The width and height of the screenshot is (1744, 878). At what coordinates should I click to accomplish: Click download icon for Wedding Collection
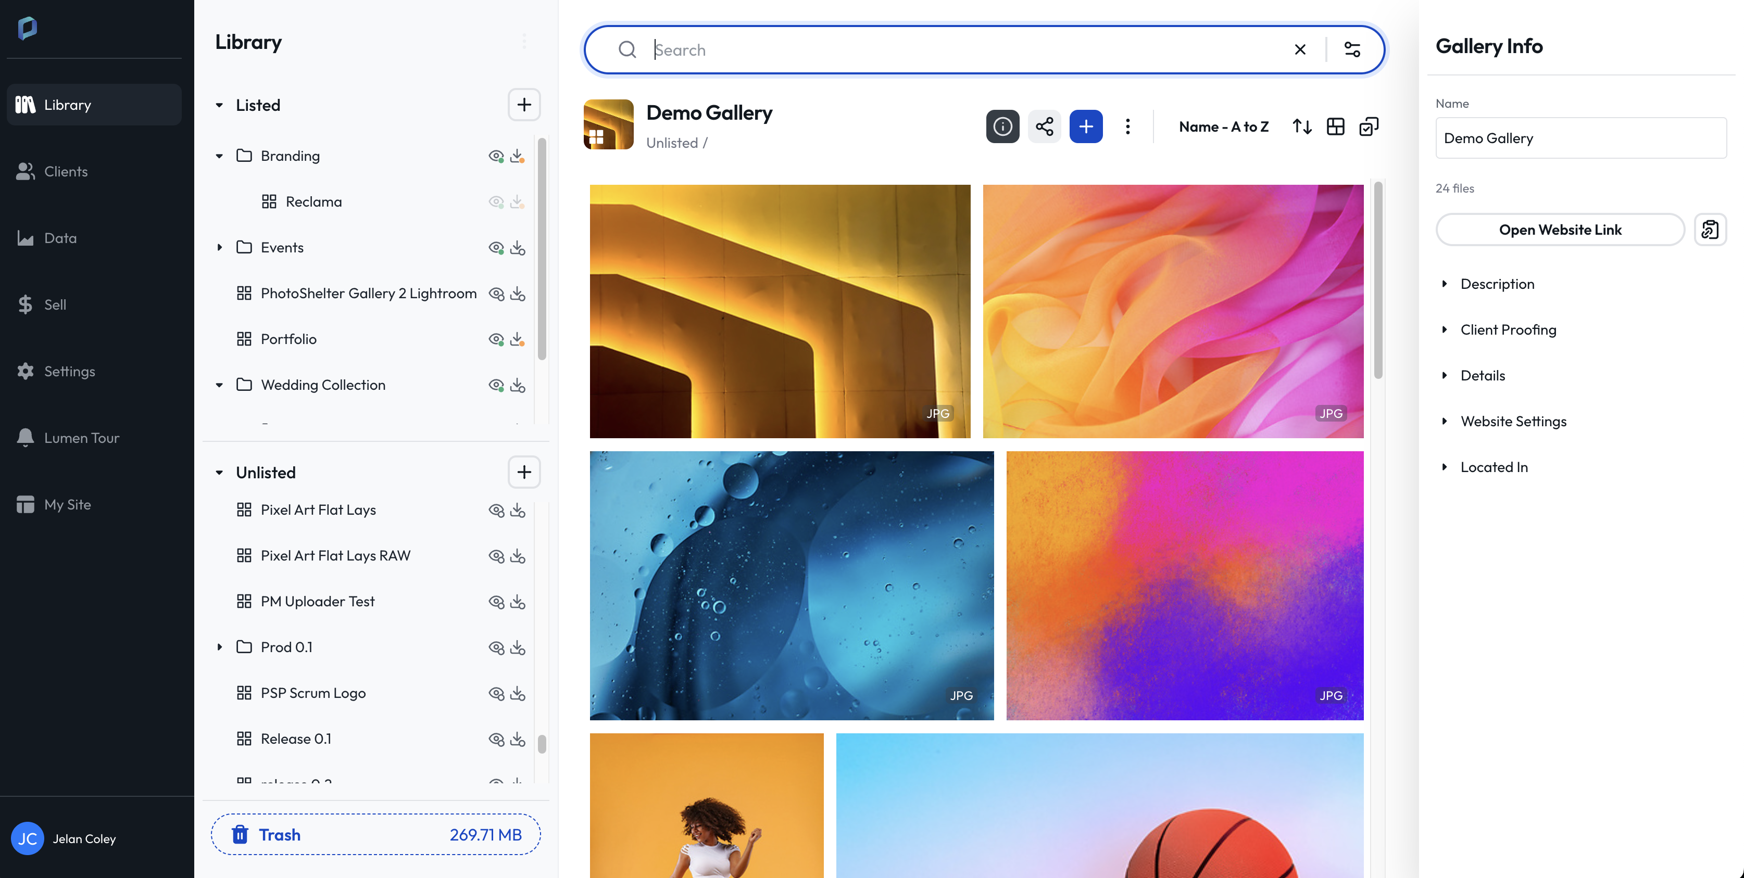(x=517, y=385)
